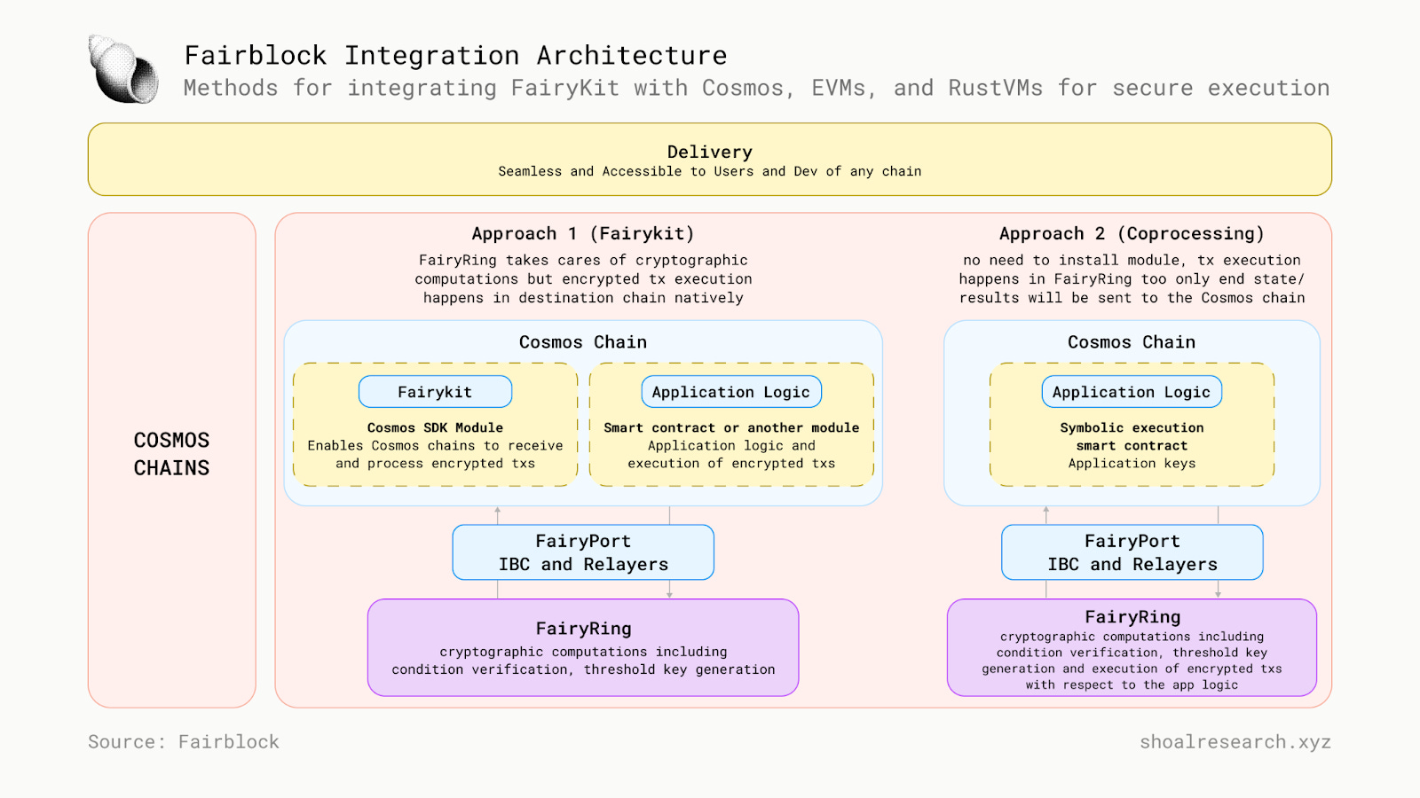Click 'Smart contract or another module' text
Viewport: 1420px width, 798px height.
(731, 427)
